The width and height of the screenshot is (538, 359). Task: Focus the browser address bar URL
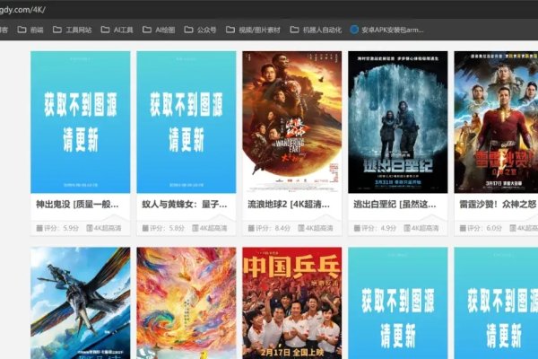(27, 8)
